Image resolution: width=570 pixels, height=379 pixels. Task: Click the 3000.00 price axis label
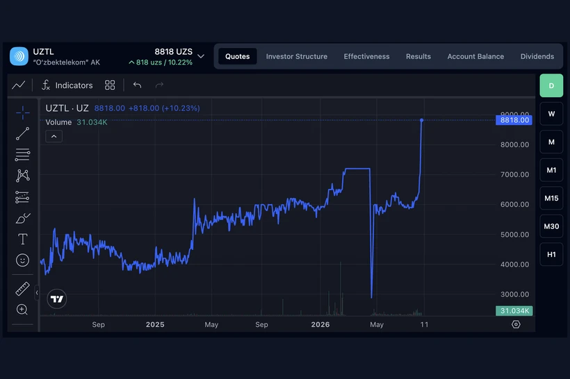pyautogui.click(x=515, y=294)
